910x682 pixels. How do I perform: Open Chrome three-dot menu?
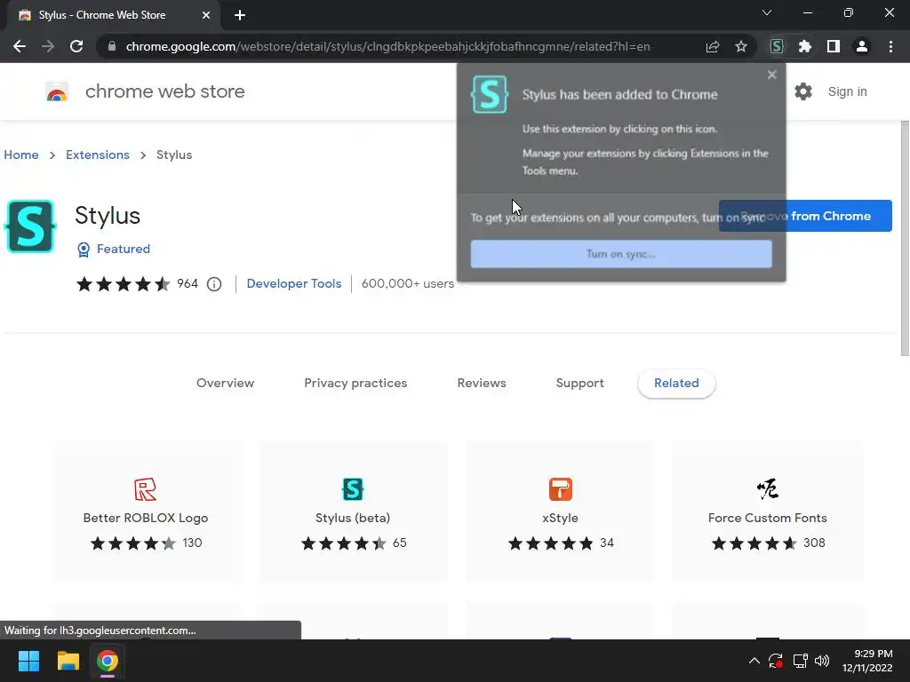click(x=890, y=46)
